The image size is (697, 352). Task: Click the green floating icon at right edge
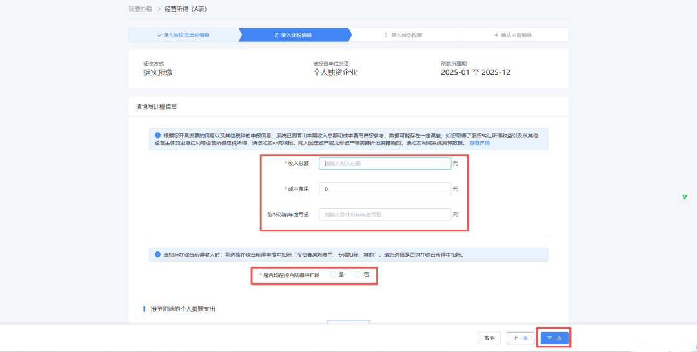(x=684, y=196)
